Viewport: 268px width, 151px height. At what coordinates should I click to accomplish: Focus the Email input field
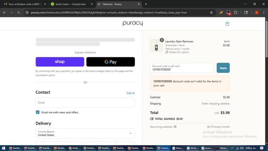point(85,102)
